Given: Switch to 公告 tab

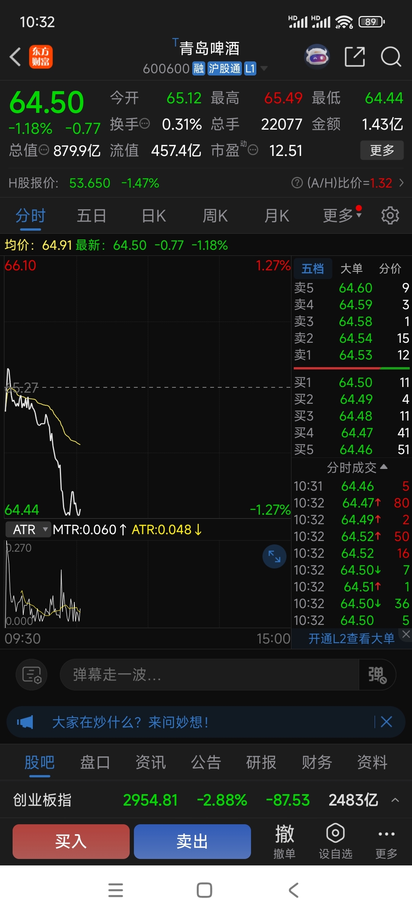Looking at the screenshot, I should tap(206, 762).
